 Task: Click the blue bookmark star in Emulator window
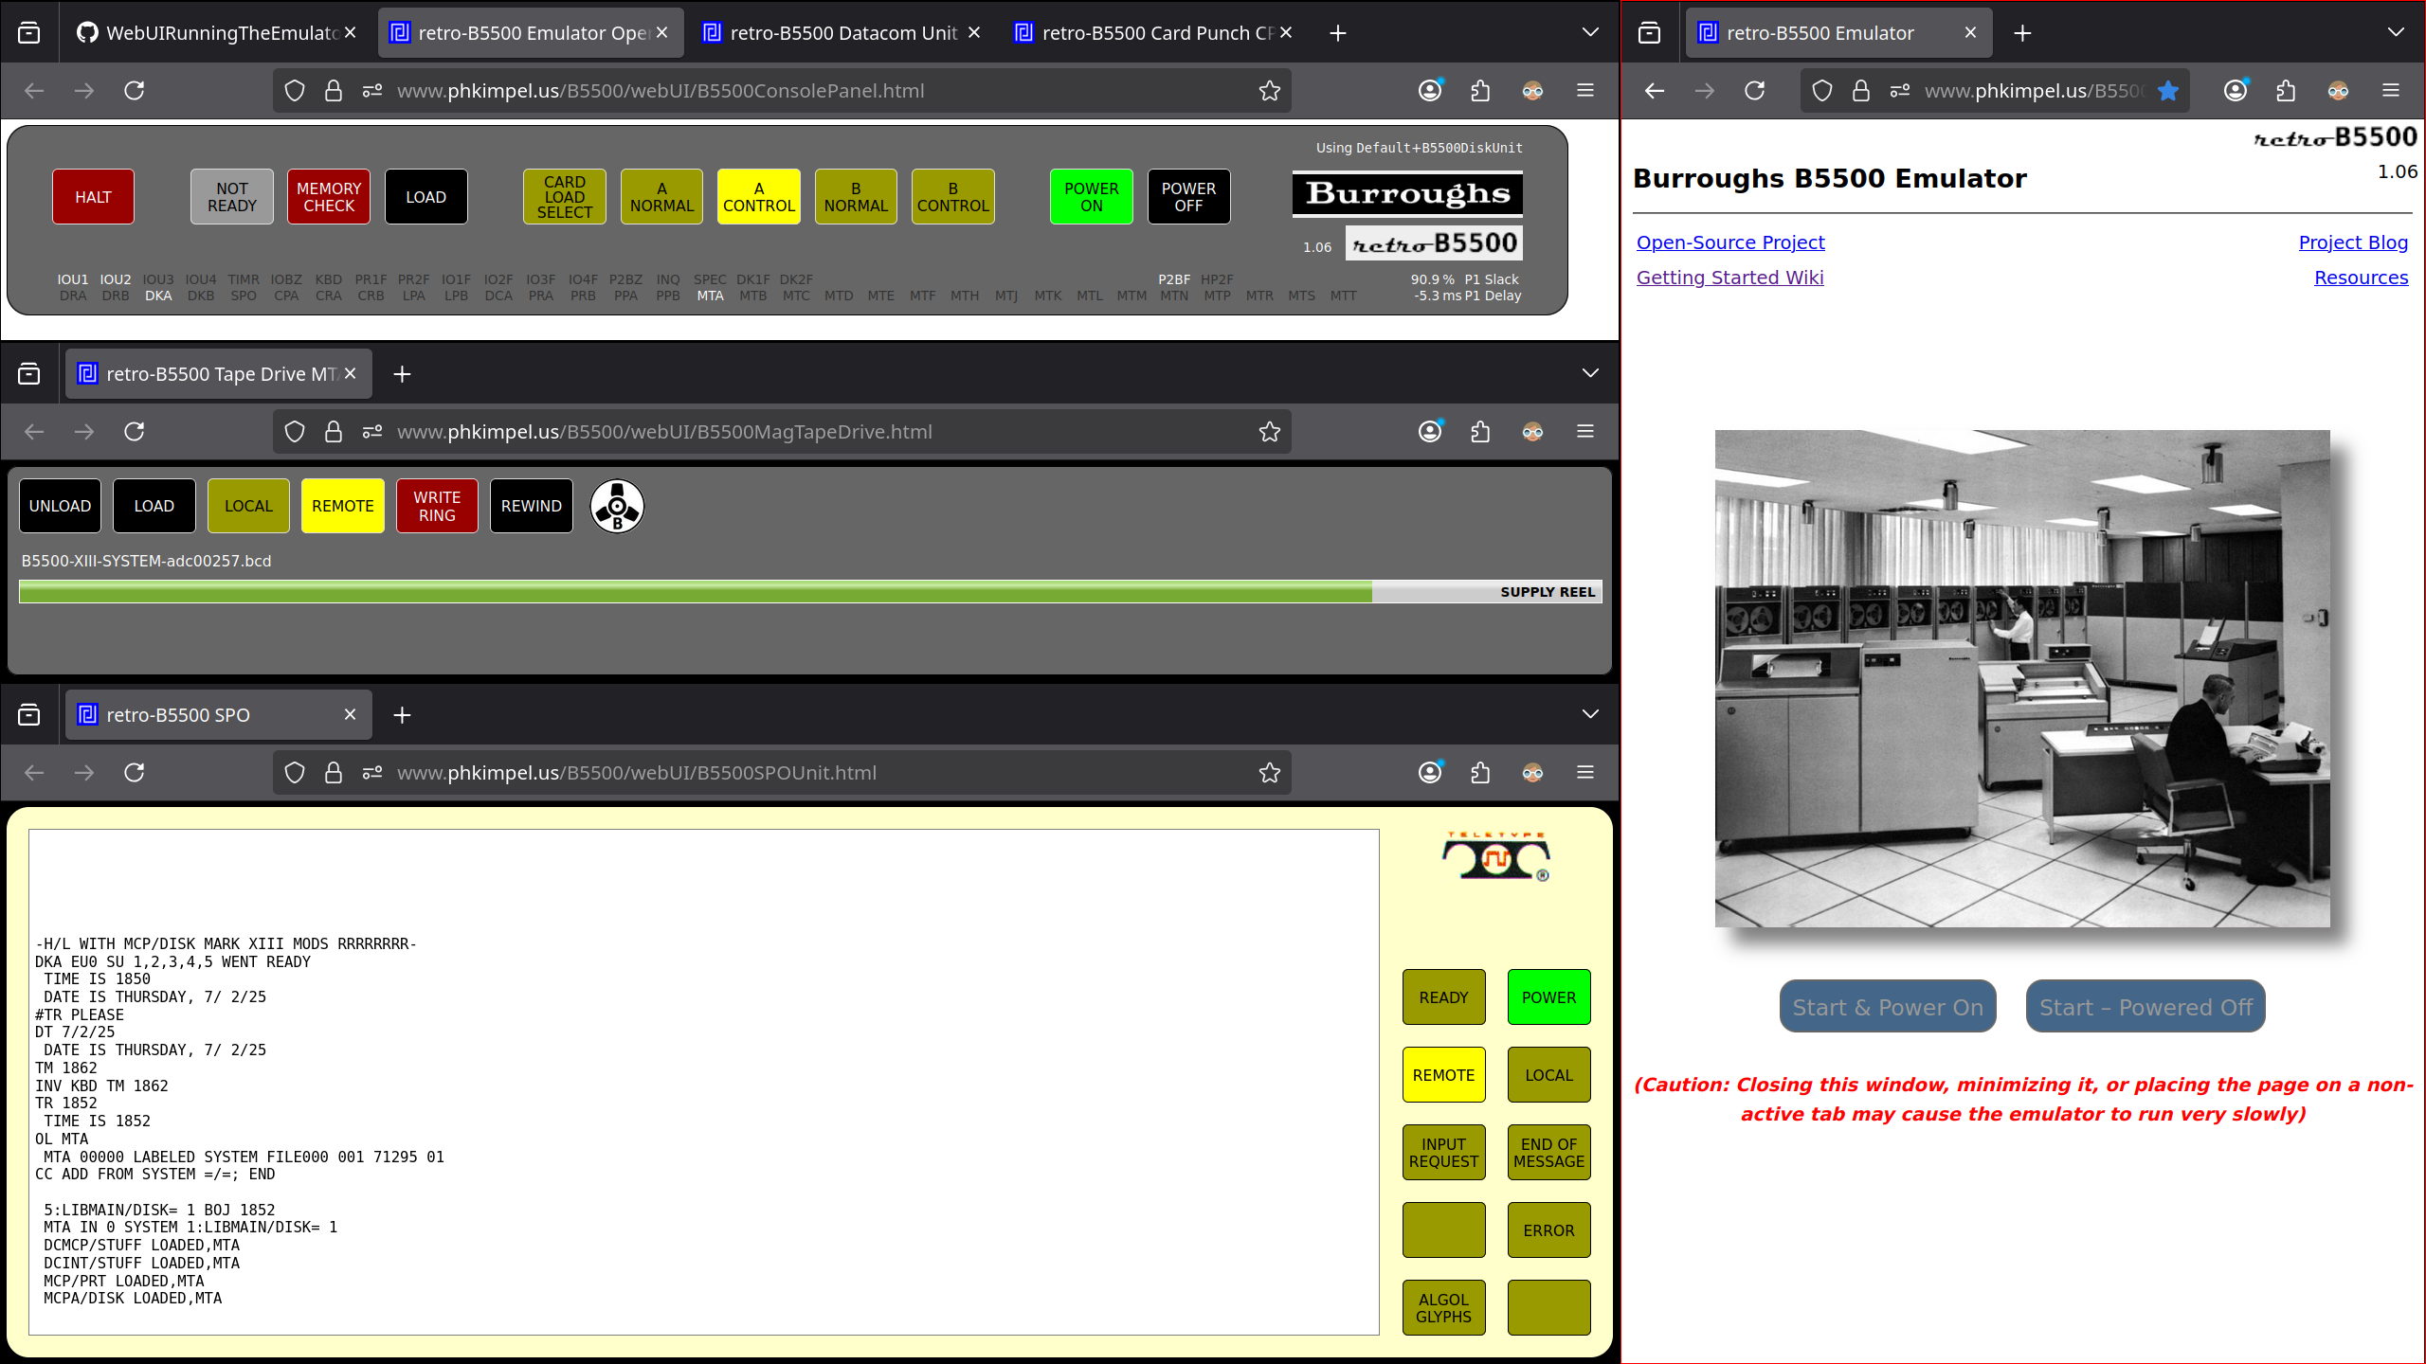point(2167,91)
